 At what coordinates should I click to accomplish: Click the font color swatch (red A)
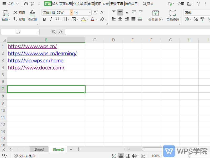coord(92,19)
